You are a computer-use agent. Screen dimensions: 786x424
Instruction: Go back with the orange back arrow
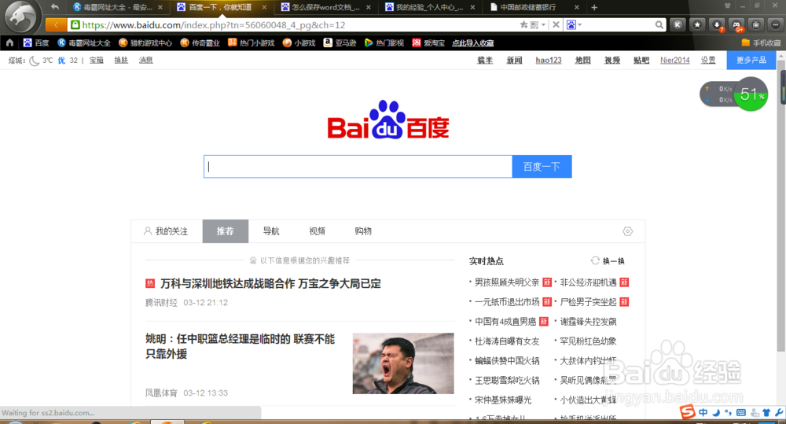pyautogui.click(x=56, y=24)
